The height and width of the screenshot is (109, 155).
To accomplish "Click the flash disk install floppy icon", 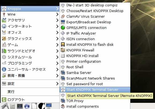I will click(63, 44).
